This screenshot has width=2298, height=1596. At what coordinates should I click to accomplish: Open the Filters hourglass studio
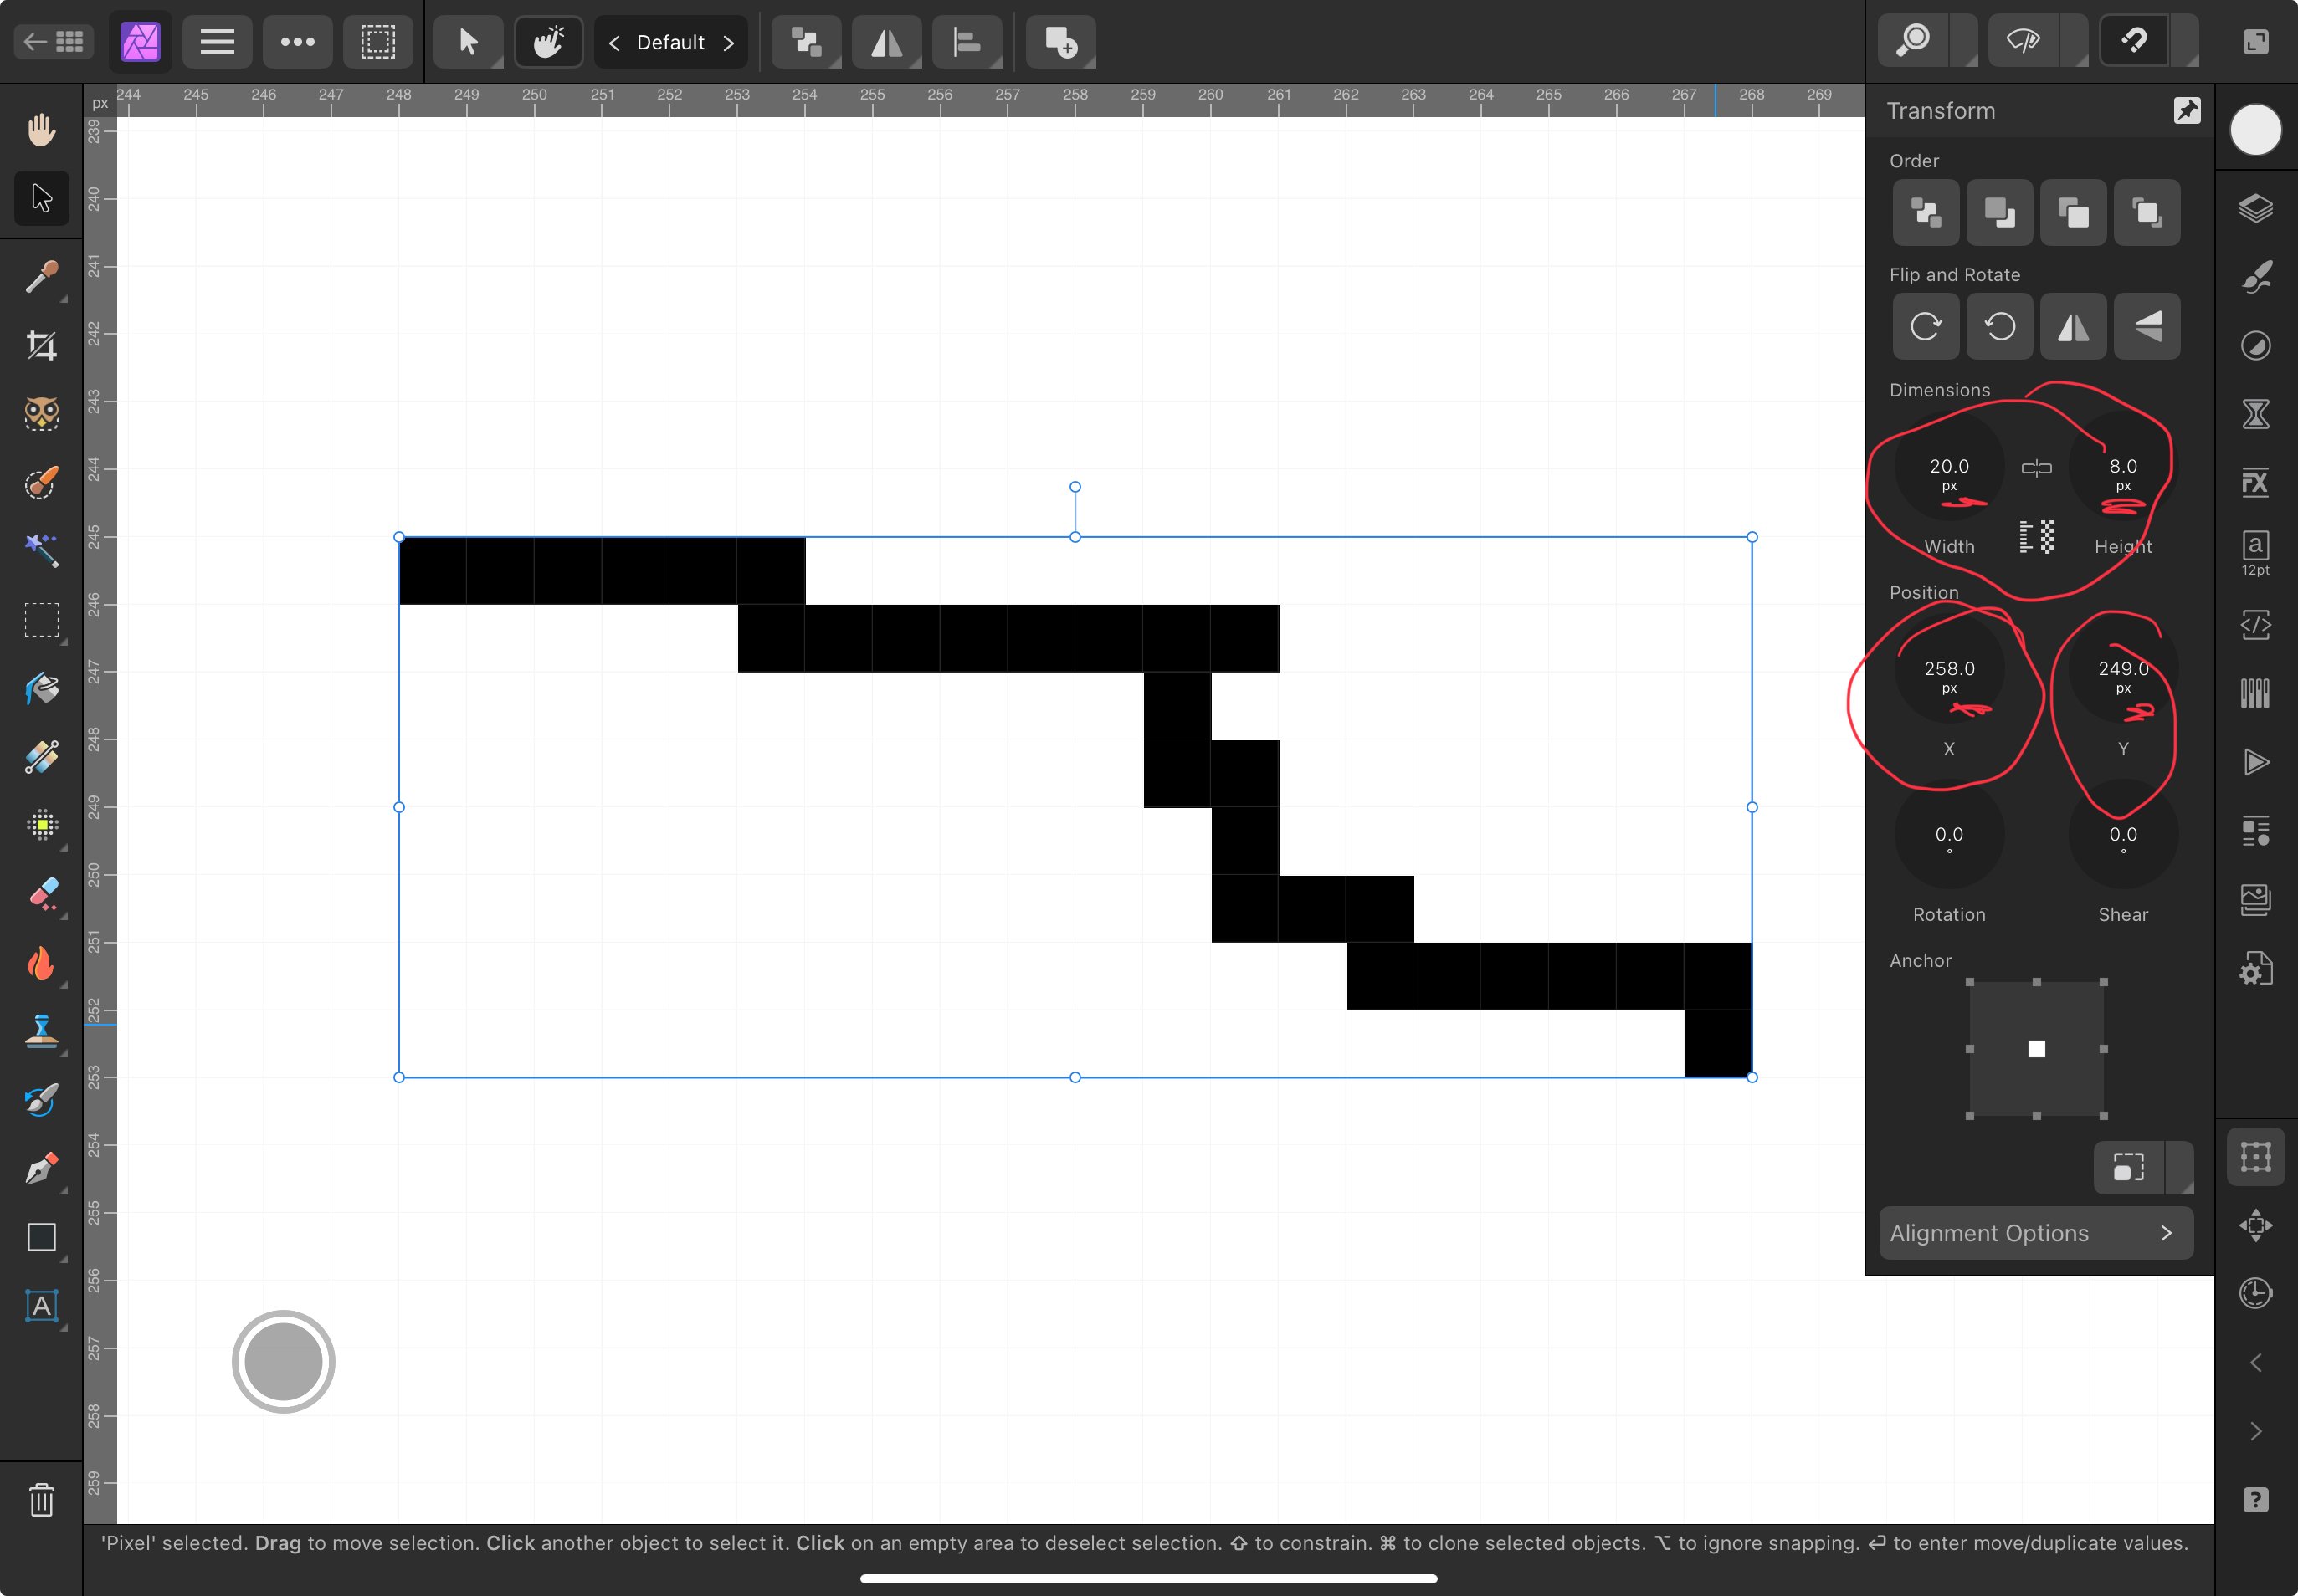click(2255, 414)
